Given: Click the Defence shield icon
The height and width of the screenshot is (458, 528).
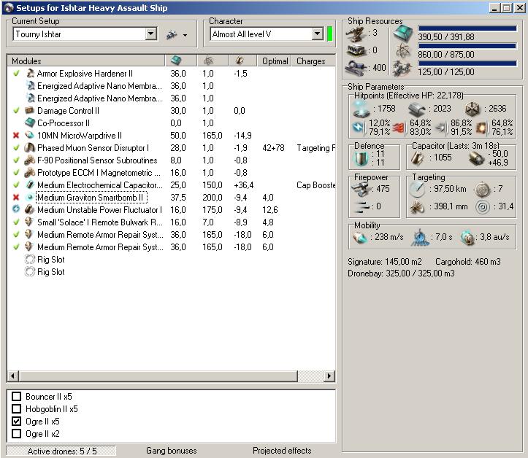Looking at the screenshot, I should [361, 159].
